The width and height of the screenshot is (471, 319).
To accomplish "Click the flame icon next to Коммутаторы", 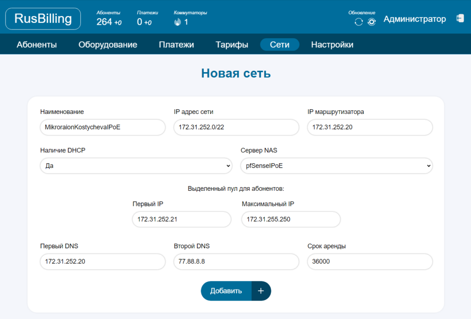I will [177, 22].
